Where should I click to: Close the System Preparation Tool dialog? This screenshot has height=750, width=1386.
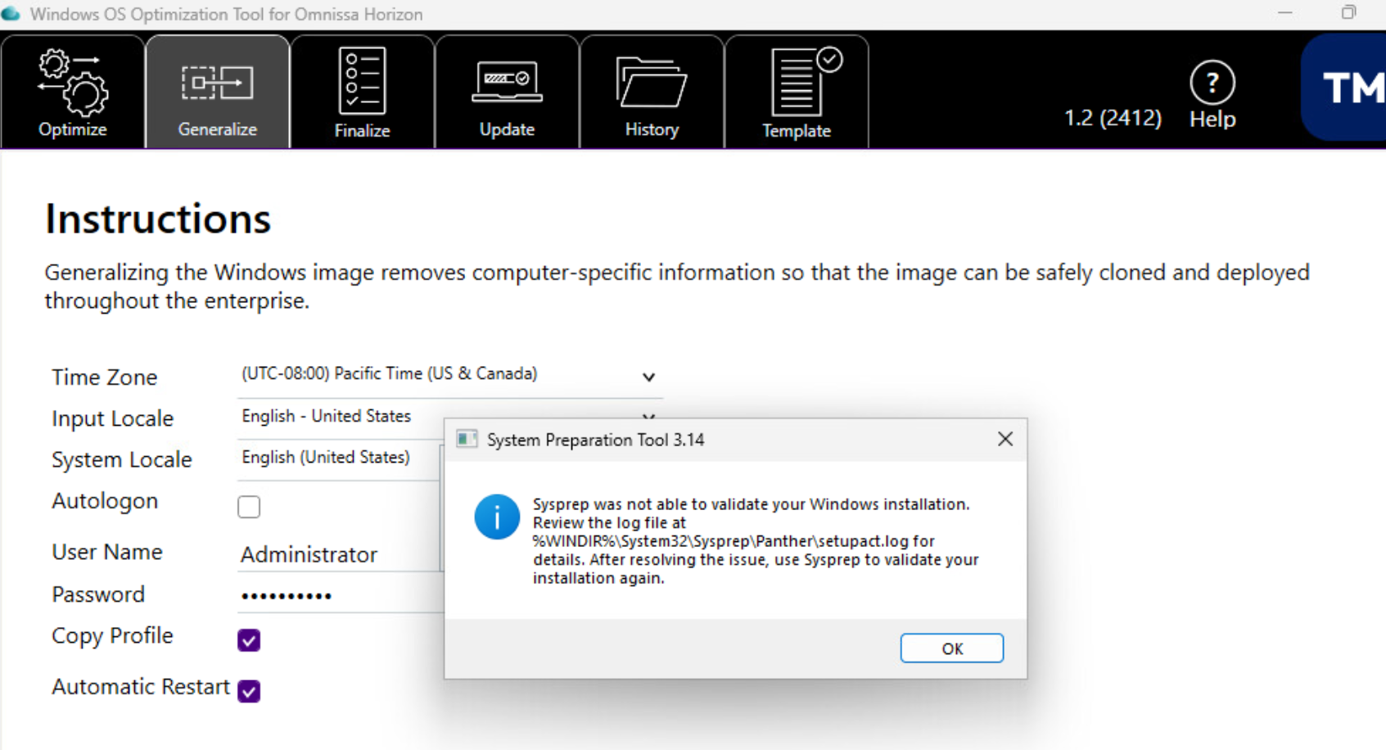1005,440
